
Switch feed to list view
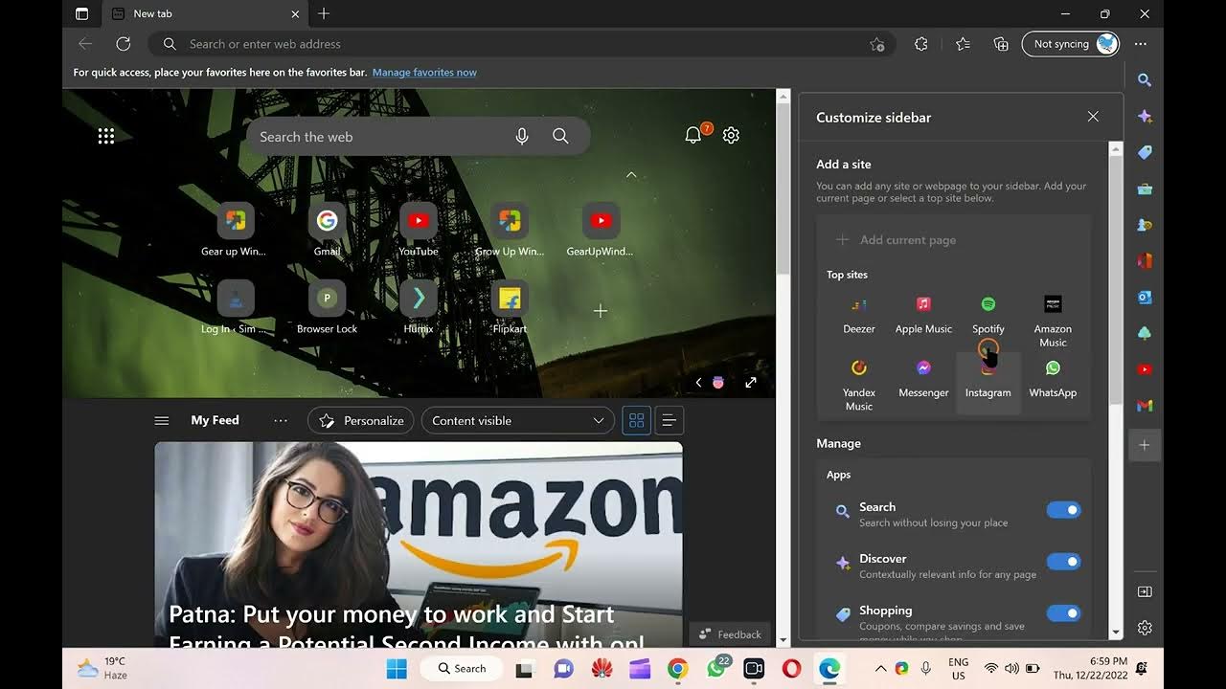pos(669,420)
